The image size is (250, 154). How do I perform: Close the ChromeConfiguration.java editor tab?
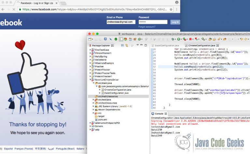point(217,46)
